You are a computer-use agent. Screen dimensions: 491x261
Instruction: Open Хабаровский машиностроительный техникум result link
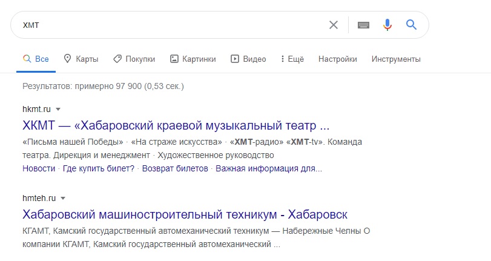185,214
